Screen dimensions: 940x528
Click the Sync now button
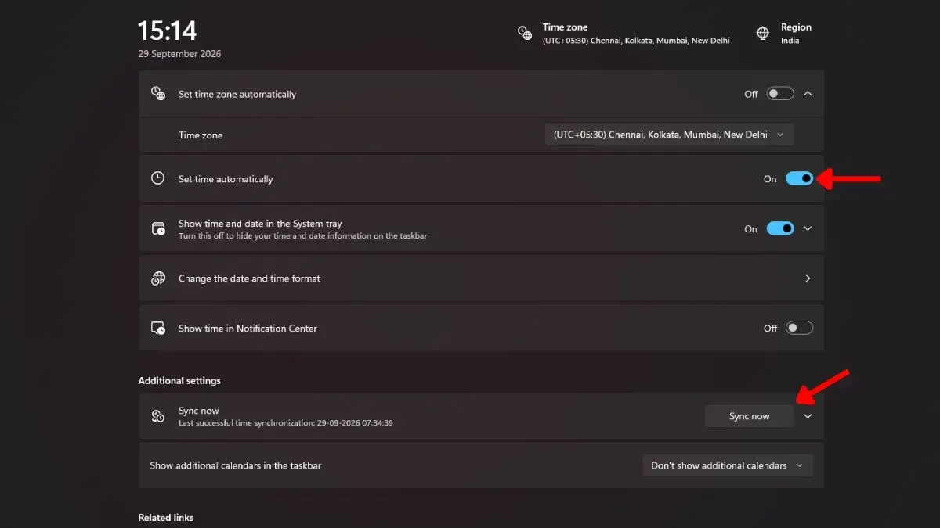coord(750,416)
